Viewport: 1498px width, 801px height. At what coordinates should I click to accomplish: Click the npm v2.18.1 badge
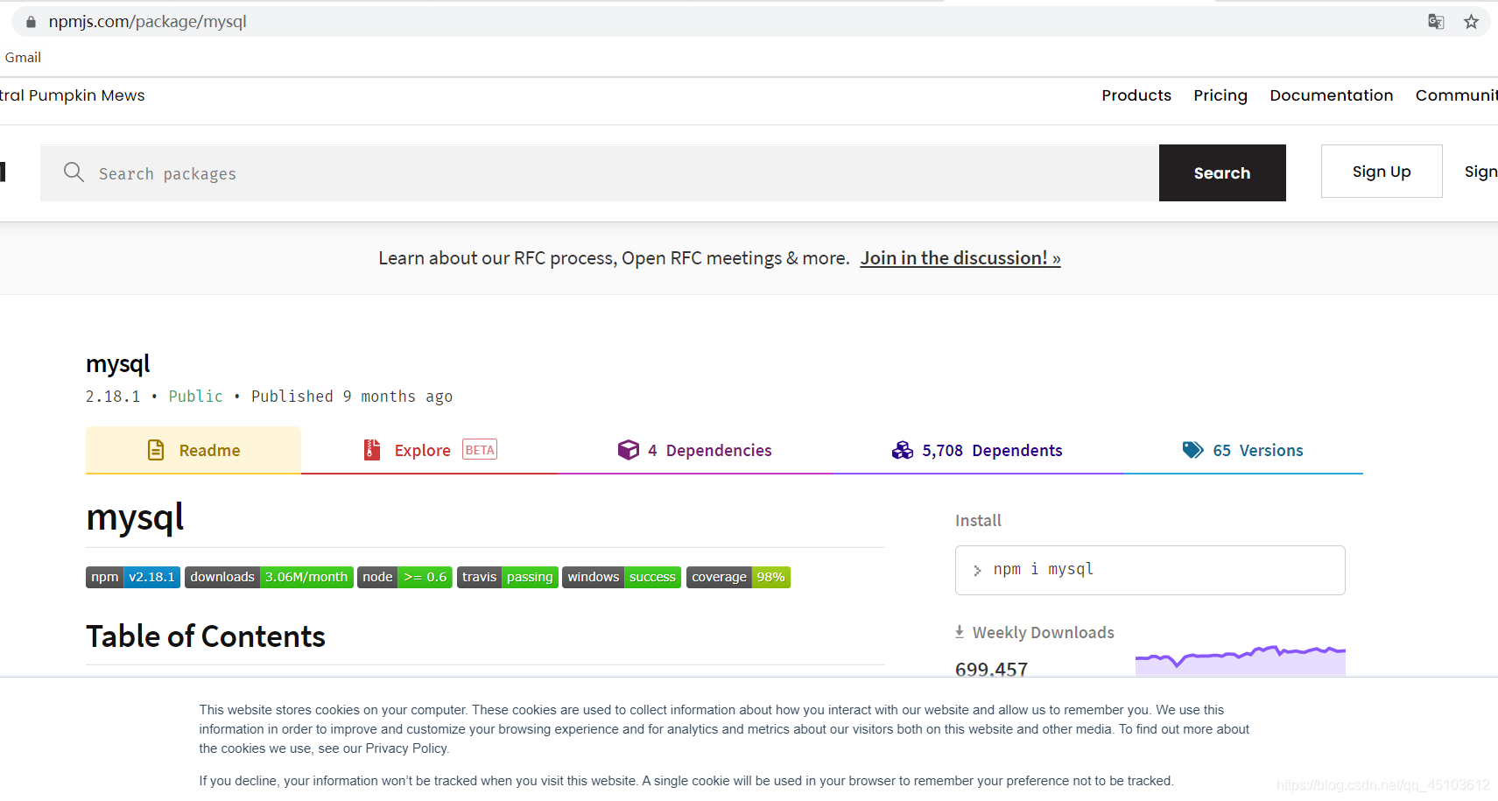click(x=133, y=577)
